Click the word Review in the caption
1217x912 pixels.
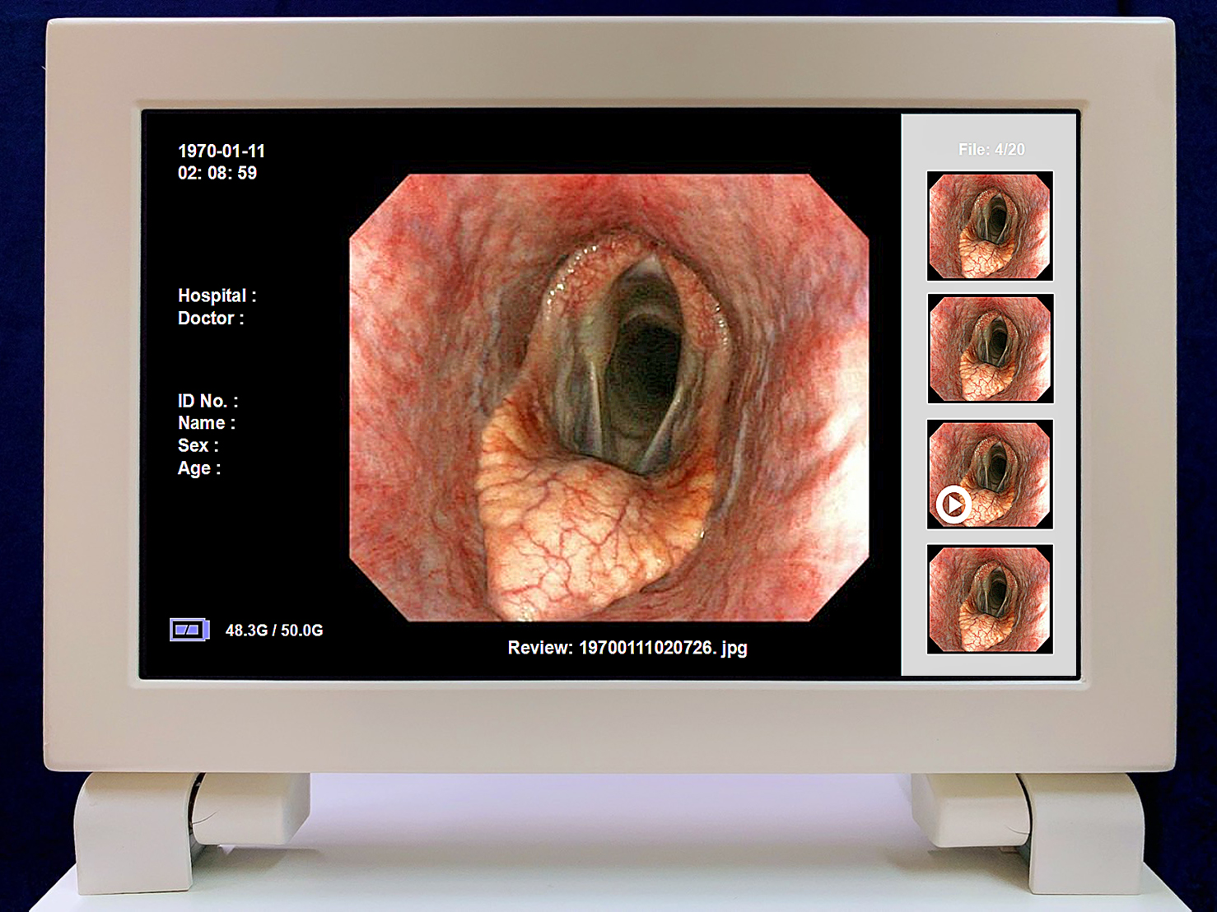click(539, 648)
